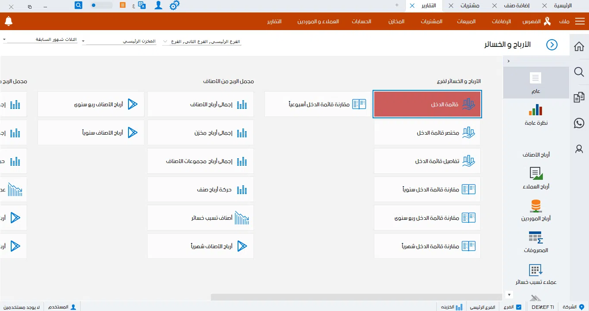Open the branch selection dropdown
Viewport: 589px width, 311px height.
[201, 41]
